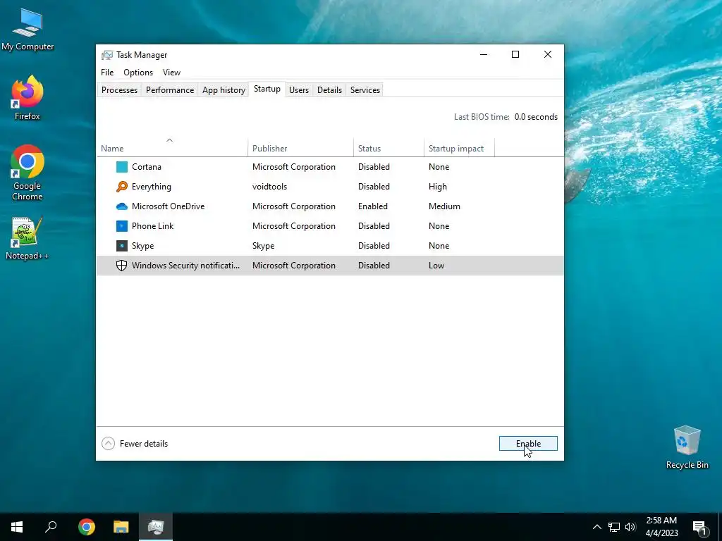Click the Enable button
This screenshot has width=722, height=541.
pos(528,444)
